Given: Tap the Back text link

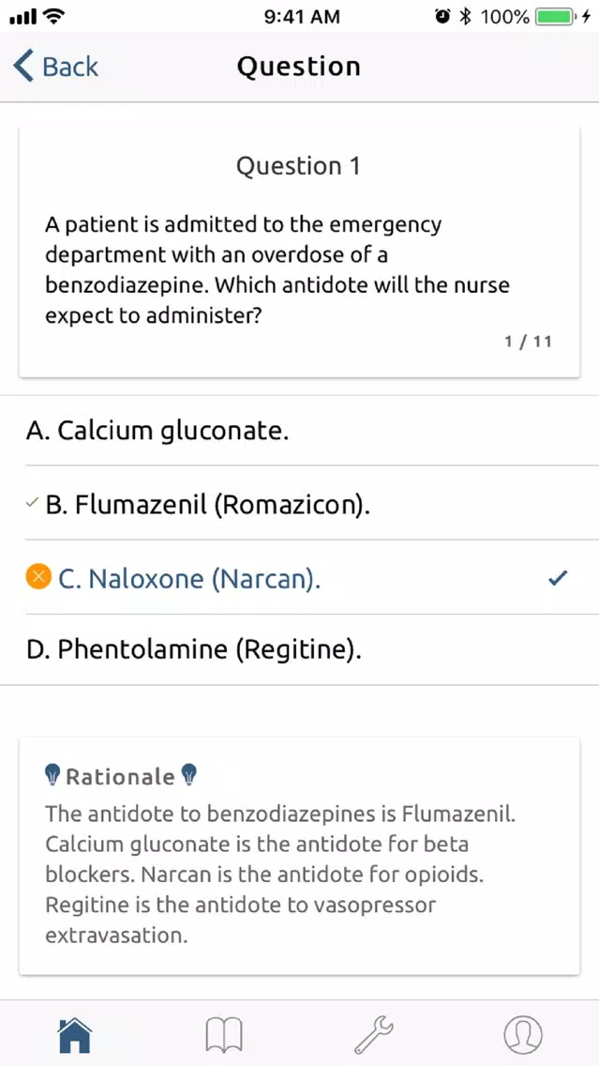Looking at the screenshot, I should pyautogui.click(x=70, y=67).
